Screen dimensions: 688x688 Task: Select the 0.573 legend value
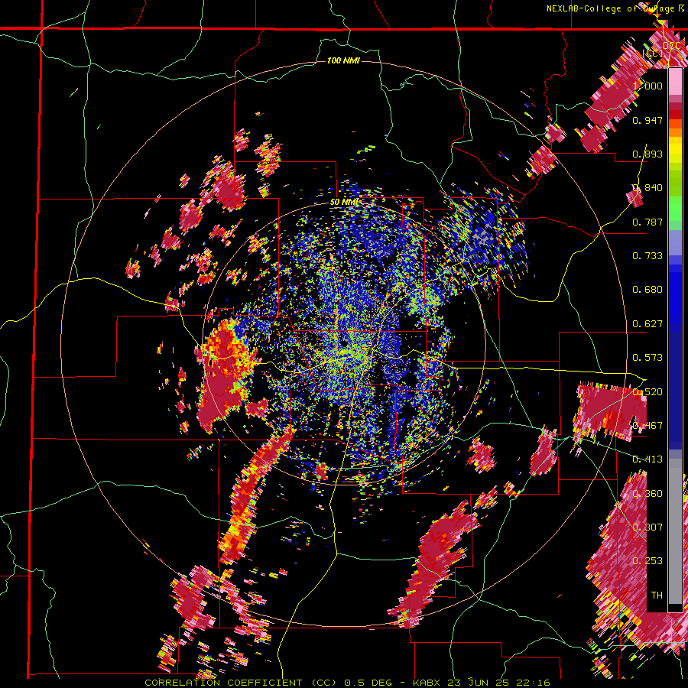(x=647, y=358)
